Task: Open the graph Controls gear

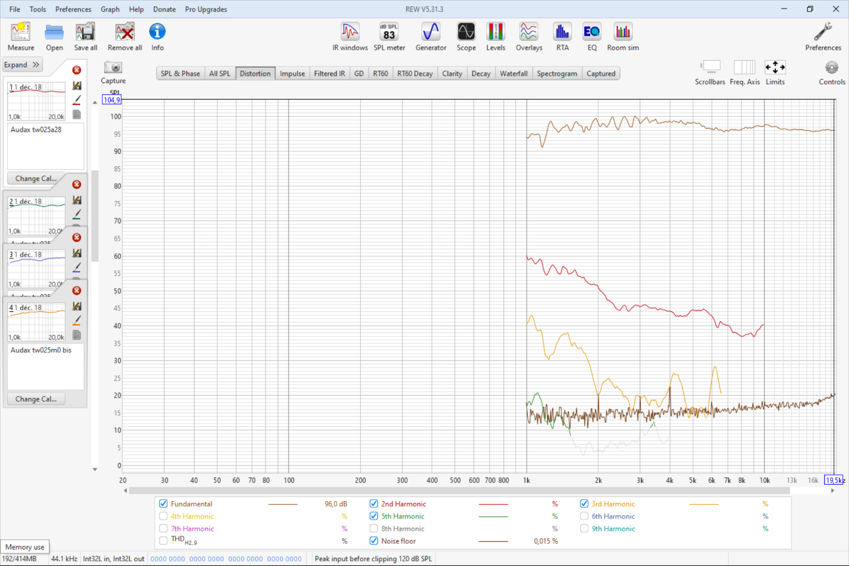Action: [831, 68]
